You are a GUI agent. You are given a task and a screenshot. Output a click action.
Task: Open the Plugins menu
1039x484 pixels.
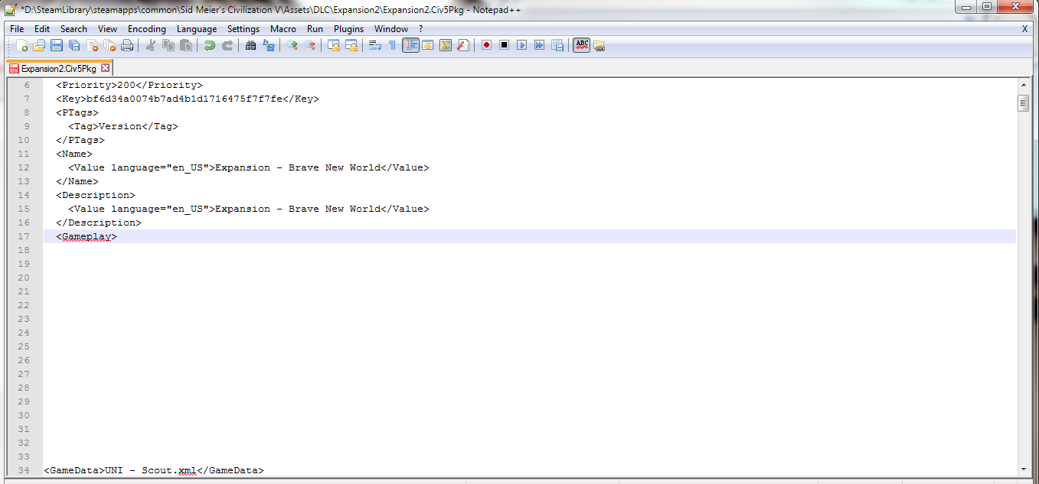(348, 29)
